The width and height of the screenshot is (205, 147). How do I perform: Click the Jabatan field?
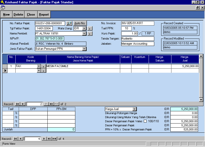pyautogui.click(x=138, y=44)
